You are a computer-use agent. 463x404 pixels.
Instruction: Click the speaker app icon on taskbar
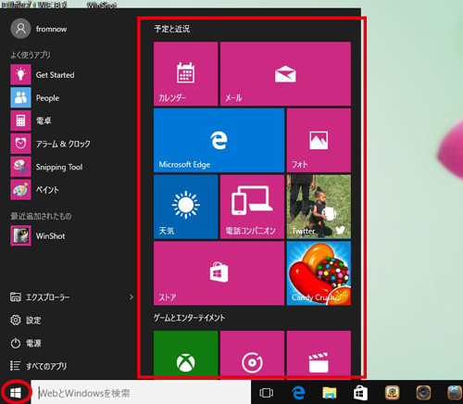coord(423,393)
